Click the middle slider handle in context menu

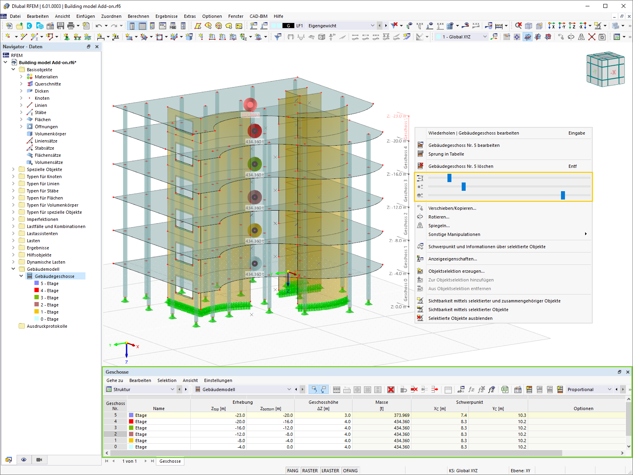click(x=464, y=186)
